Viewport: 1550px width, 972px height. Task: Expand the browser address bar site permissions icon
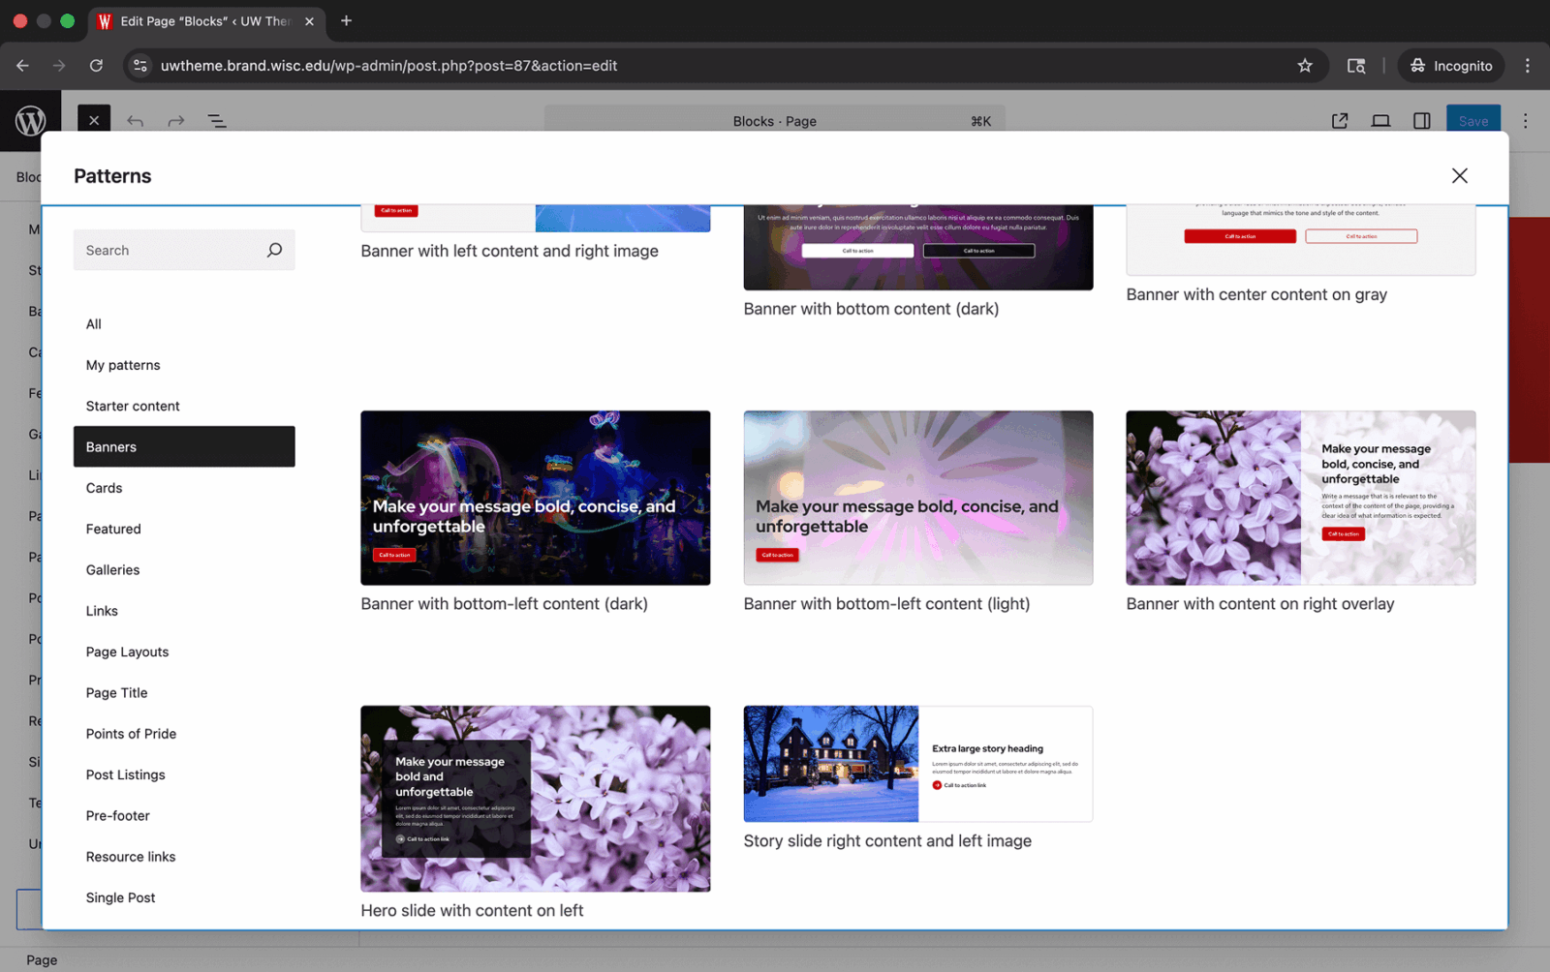140,66
